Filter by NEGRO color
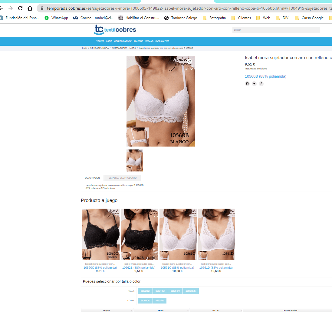 (160, 300)
